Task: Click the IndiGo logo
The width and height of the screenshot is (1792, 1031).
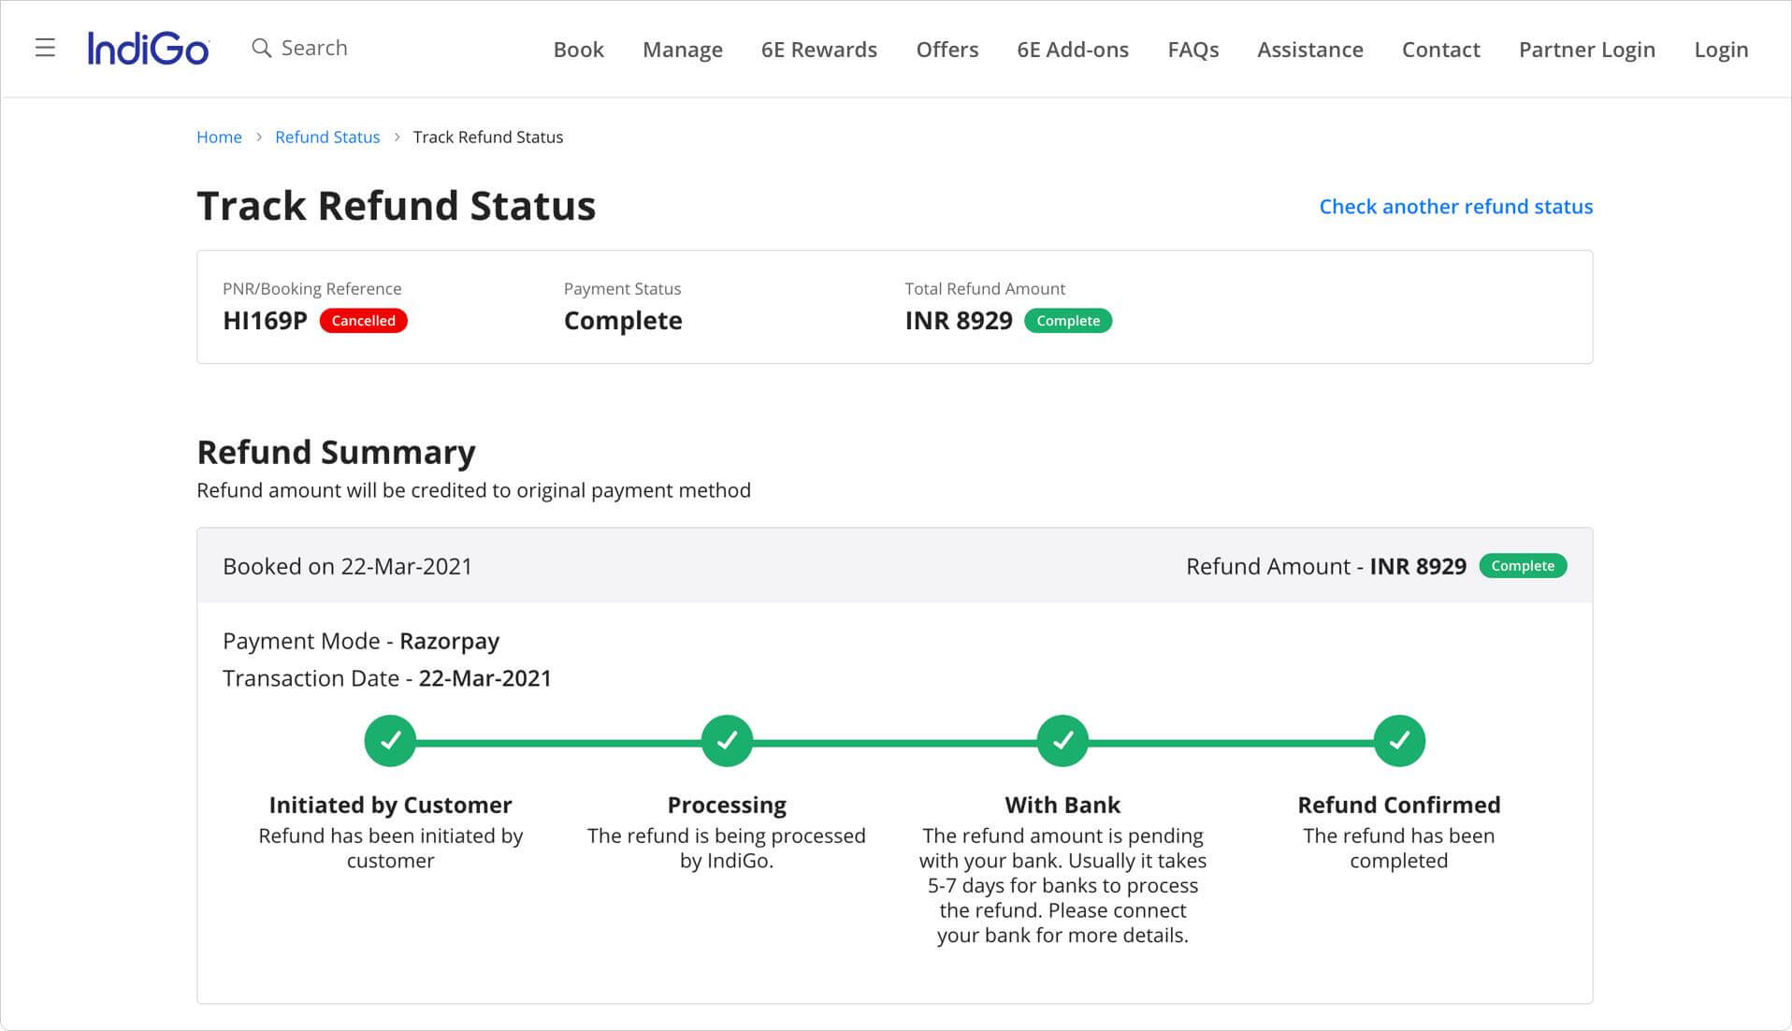Action: [148, 49]
